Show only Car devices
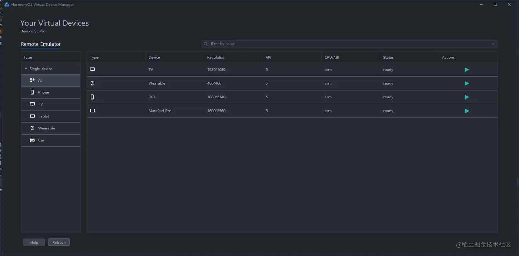 pos(51,140)
